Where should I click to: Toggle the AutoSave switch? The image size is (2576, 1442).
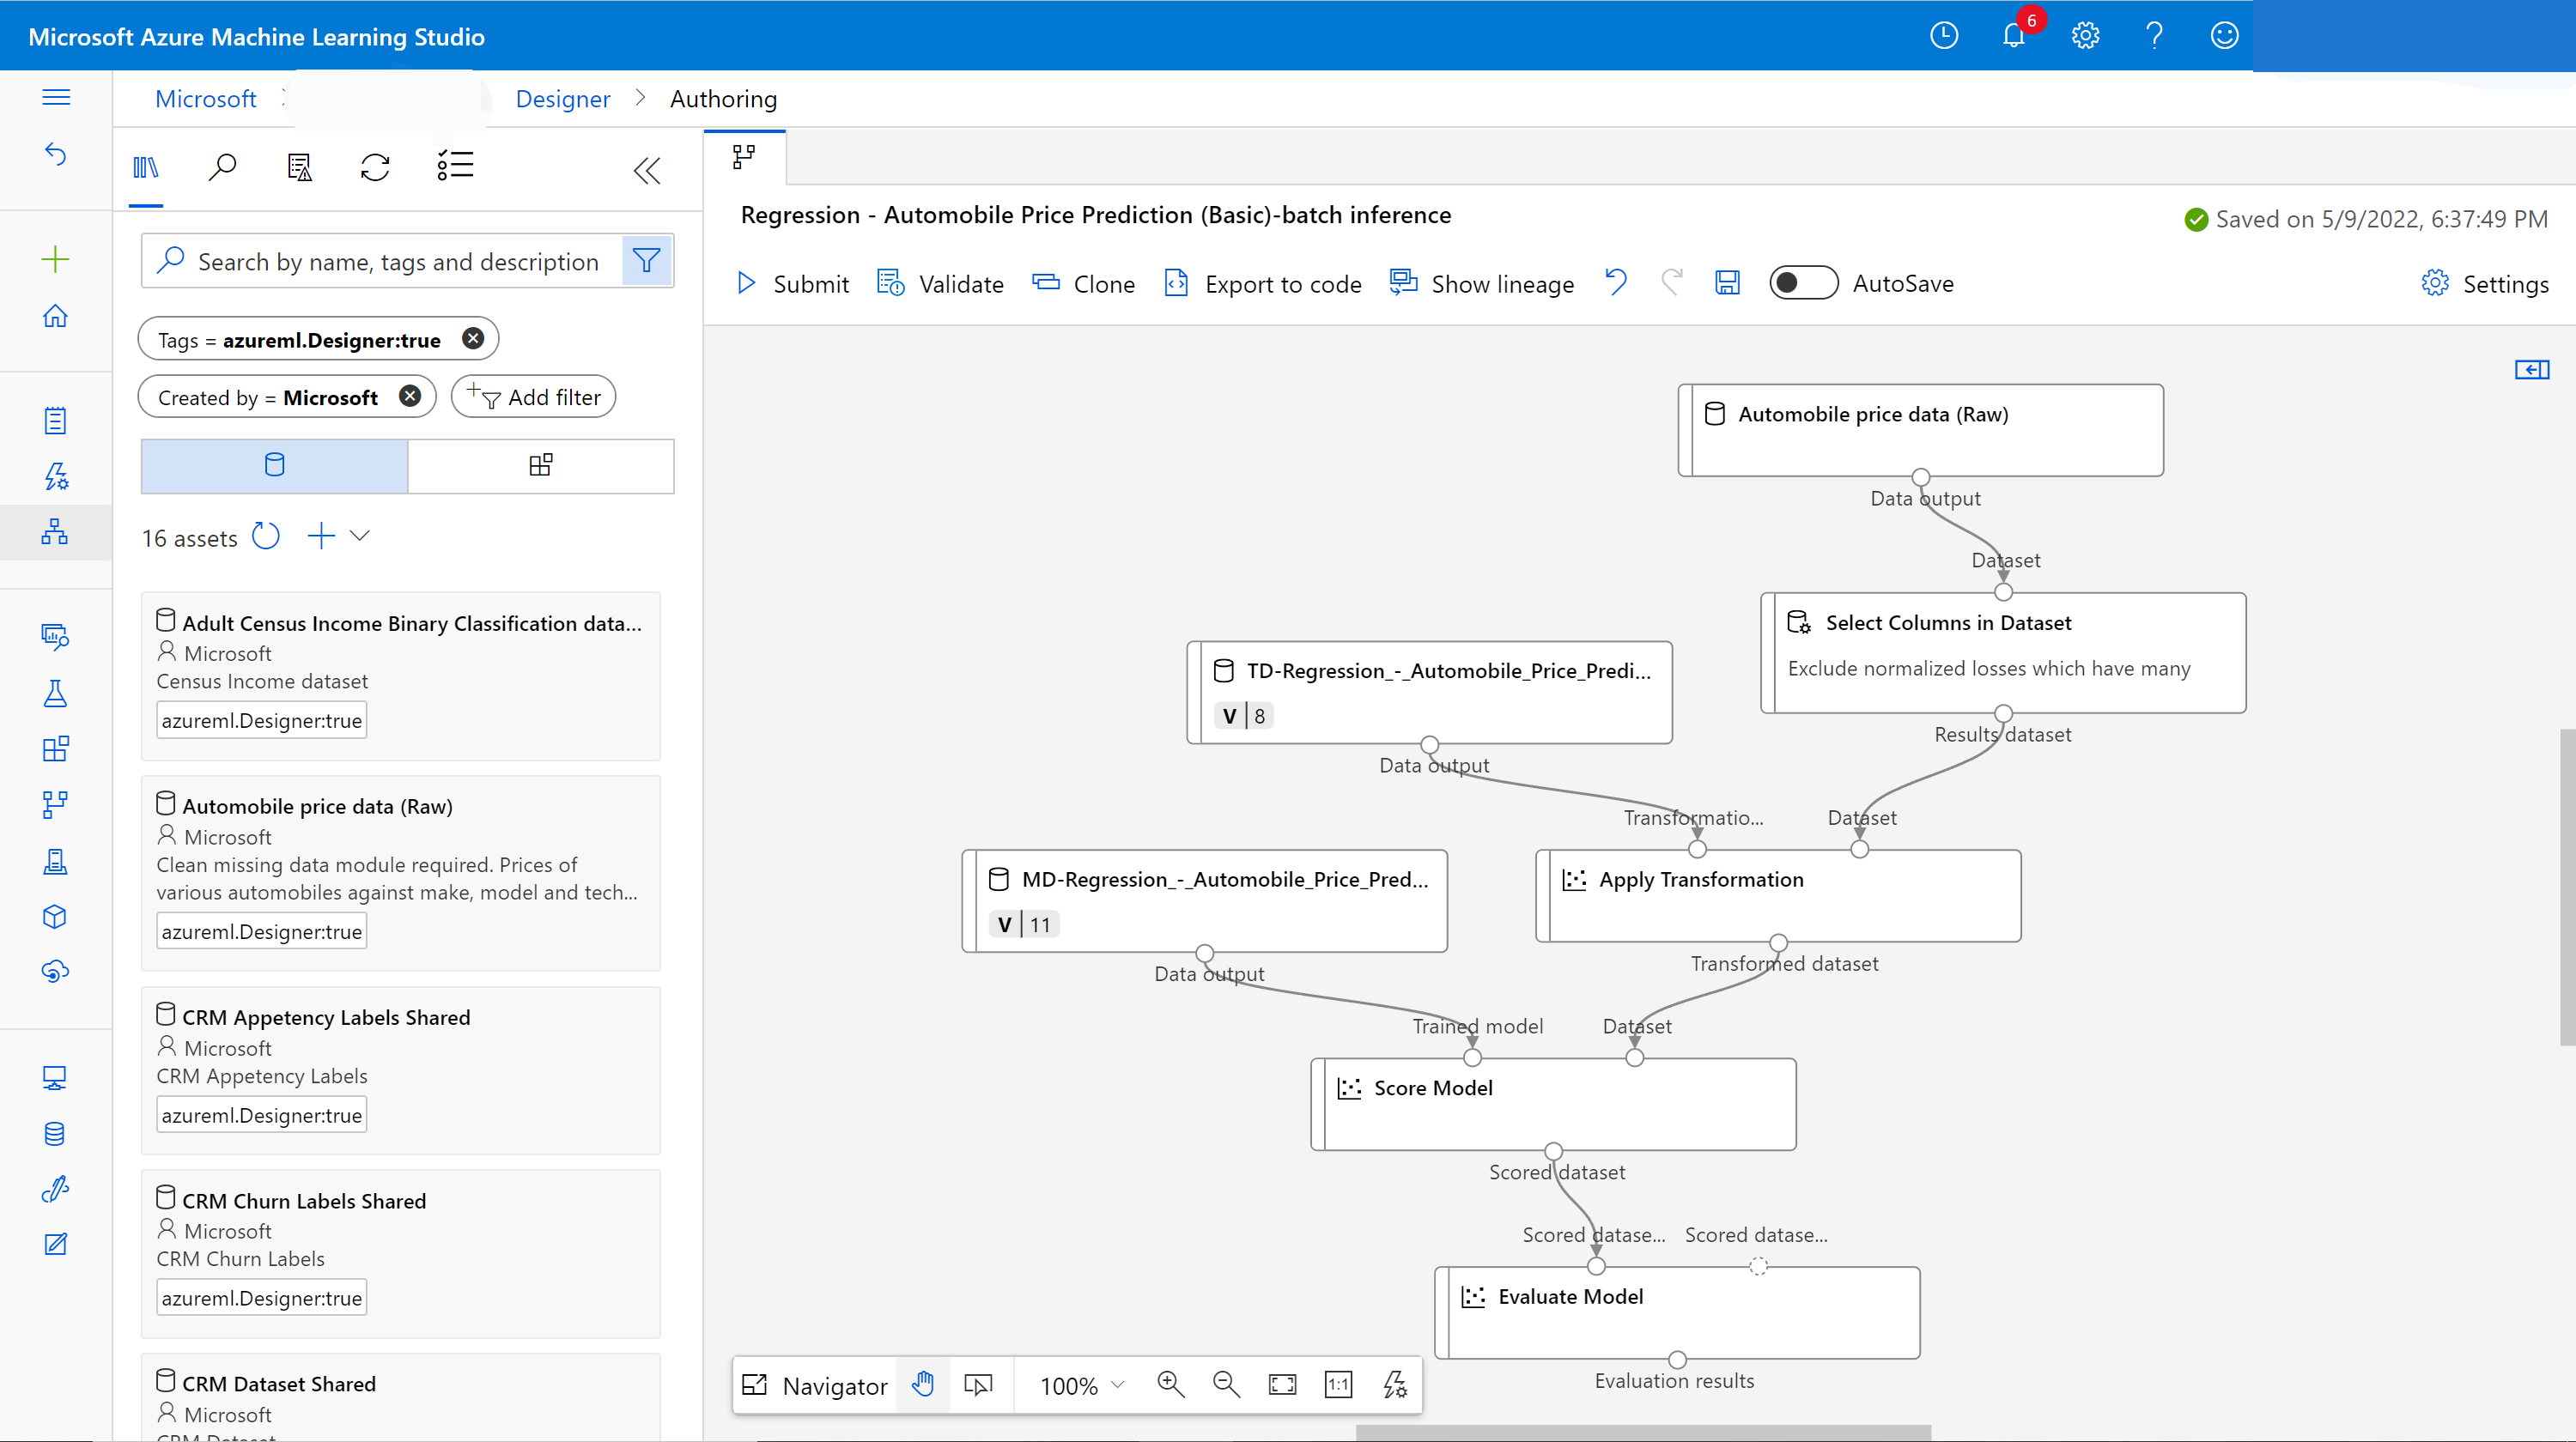pos(1802,284)
